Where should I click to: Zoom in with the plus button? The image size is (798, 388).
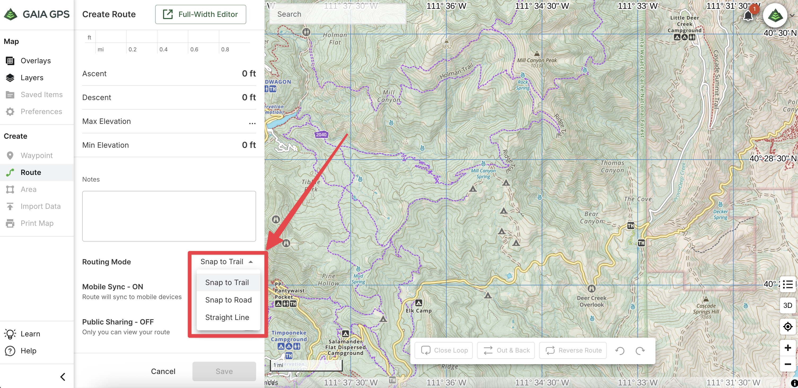[788, 348]
